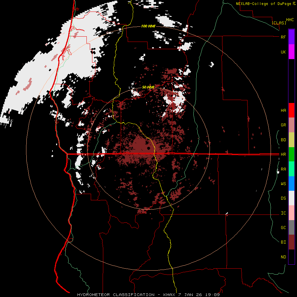The width and height of the screenshot is (297, 297).
Task: Click the BI legend label
Action: (283, 242)
